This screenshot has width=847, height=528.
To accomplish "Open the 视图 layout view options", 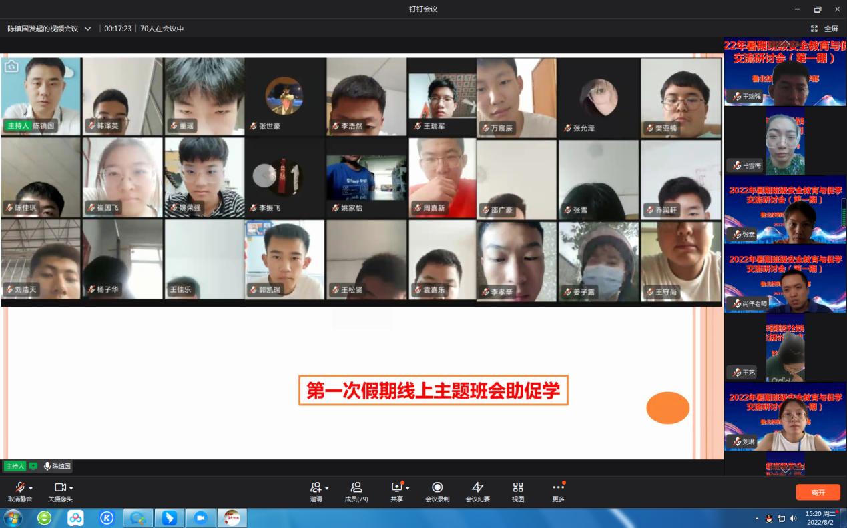I will (x=518, y=492).
